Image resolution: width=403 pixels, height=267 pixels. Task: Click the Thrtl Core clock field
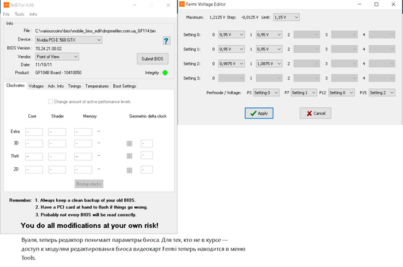34,157
